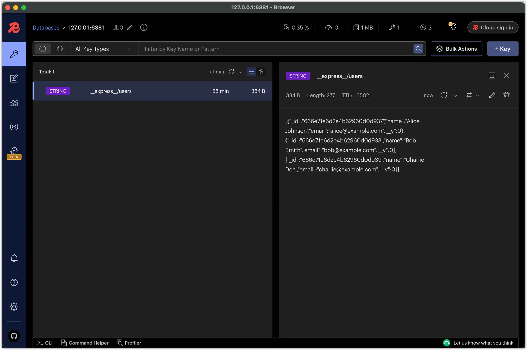Open the insights lightbulb icon
Viewport: 527px width, 350px height.
point(453,27)
